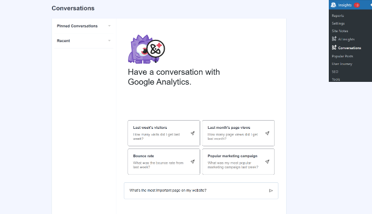The image size is (372, 214).
Task: Click the MonsterInsights monster mascot logo
Action: point(147,49)
